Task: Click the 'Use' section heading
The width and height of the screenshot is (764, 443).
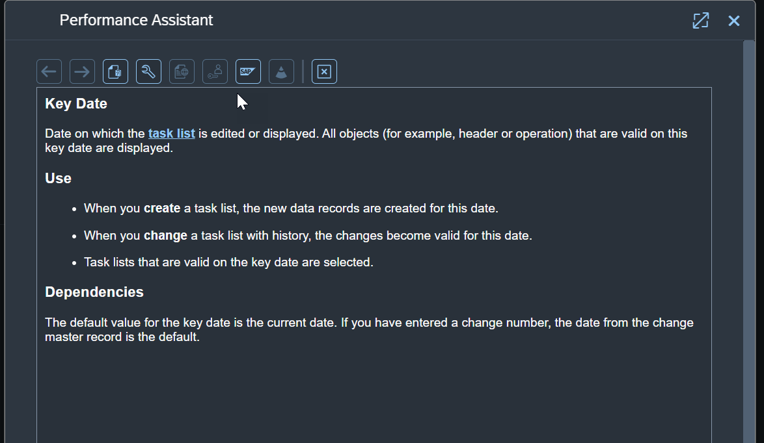Action: 58,178
